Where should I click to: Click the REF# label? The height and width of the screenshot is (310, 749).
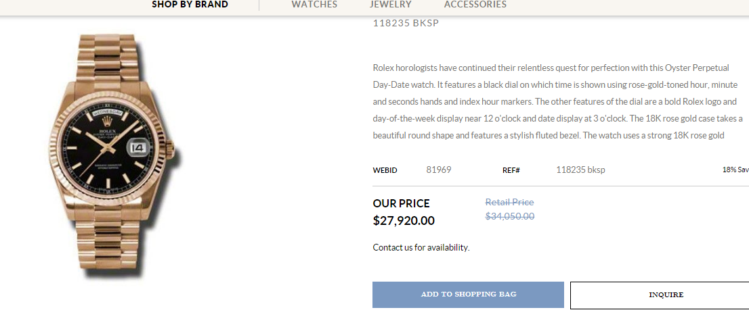click(x=511, y=170)
